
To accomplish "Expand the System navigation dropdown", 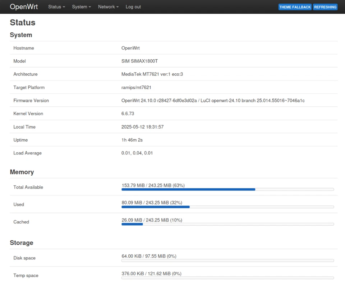I will [x=81, y=6].
